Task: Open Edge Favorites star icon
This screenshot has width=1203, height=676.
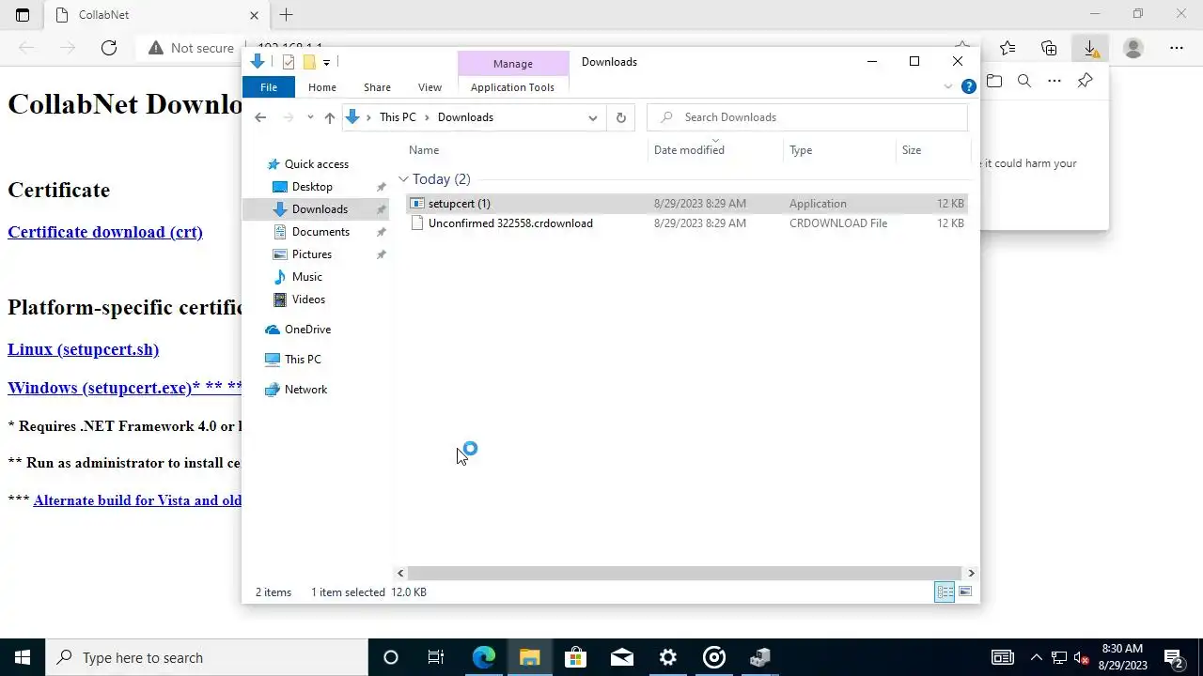Action: (x=1008, y=48)
